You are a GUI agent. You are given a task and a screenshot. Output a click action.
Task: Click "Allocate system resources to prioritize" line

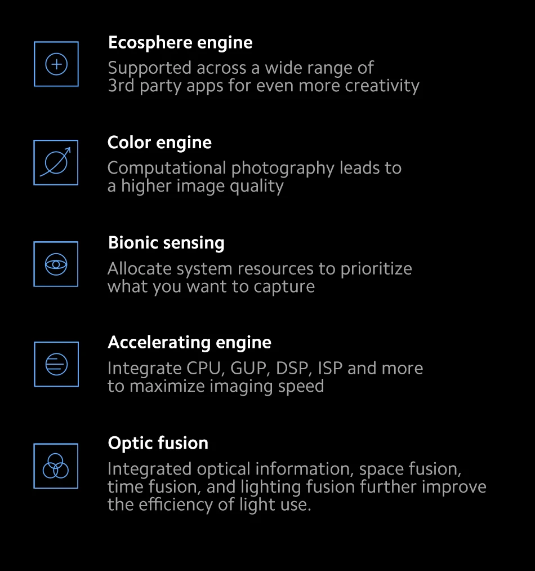point(260,268)
